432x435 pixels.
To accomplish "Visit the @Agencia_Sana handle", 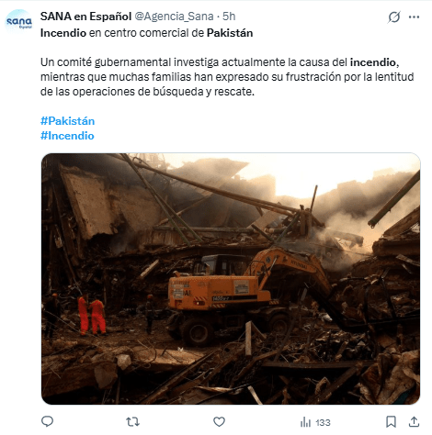I will coord(174,17).
